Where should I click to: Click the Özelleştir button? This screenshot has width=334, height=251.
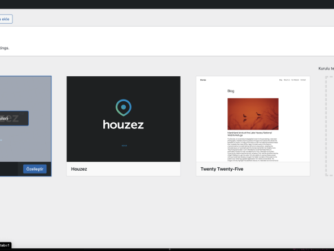[x=35, y=169]
